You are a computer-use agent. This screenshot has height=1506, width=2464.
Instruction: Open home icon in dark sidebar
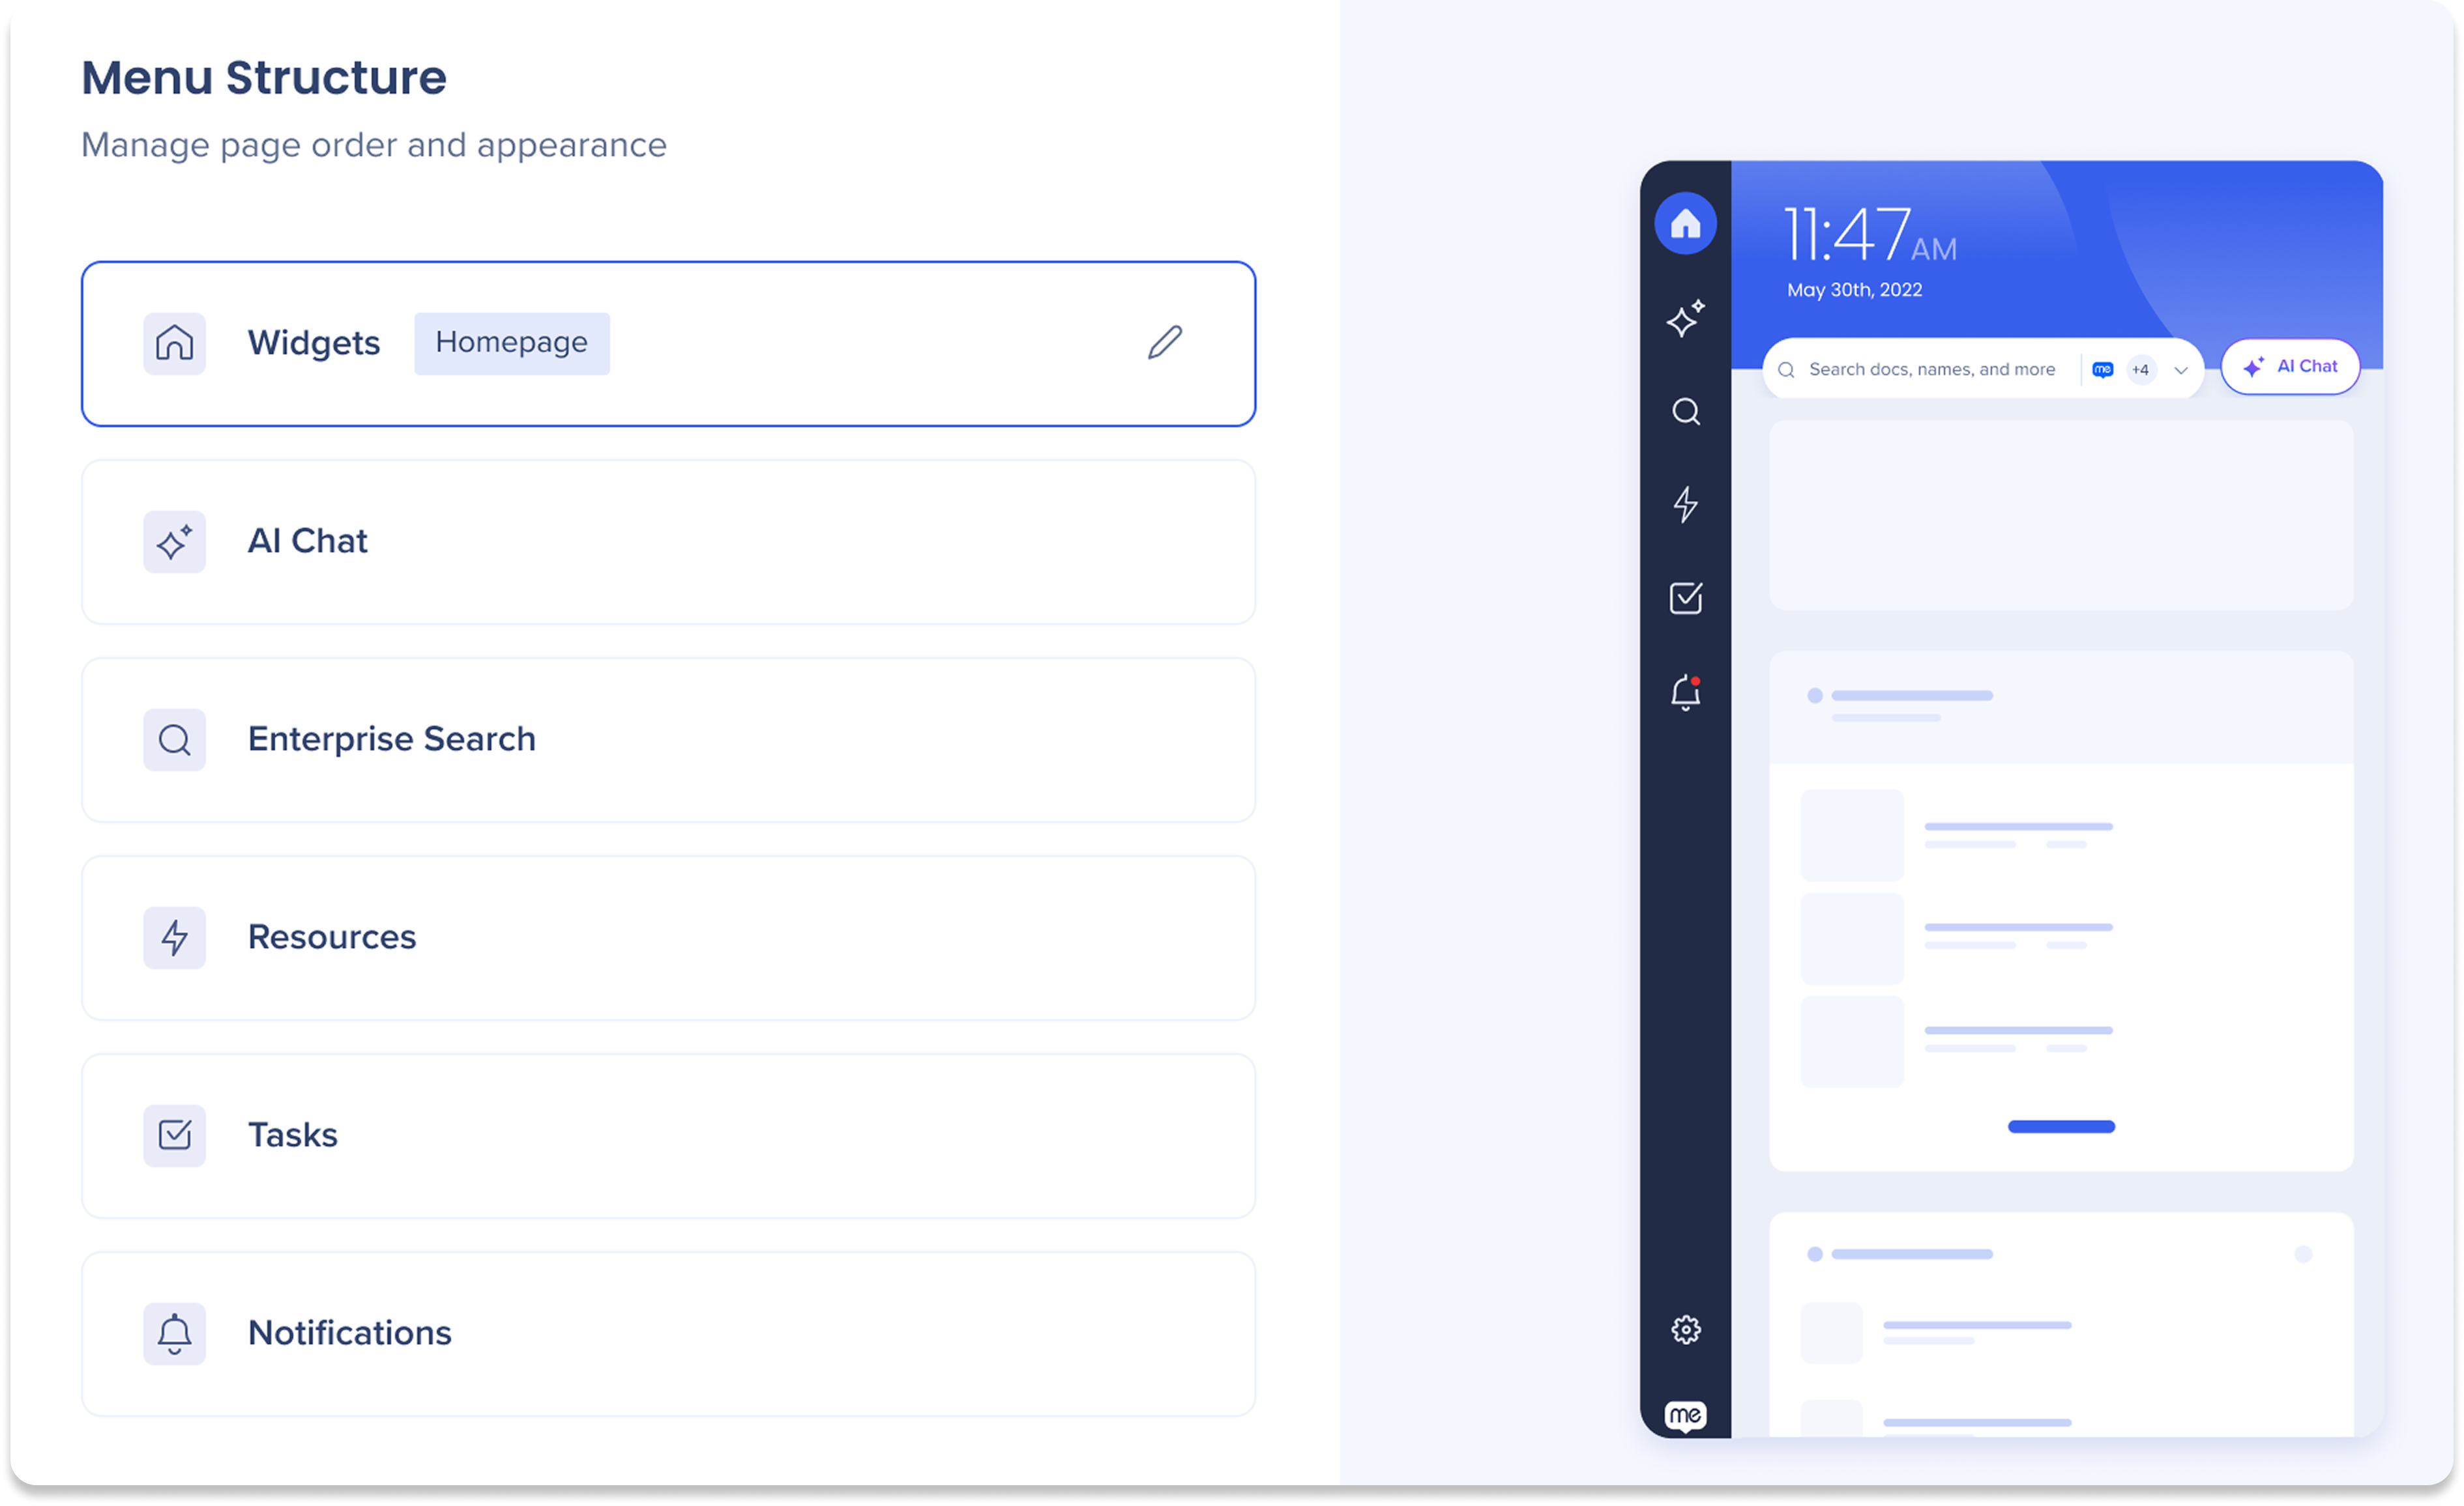tap(1685, 223)
